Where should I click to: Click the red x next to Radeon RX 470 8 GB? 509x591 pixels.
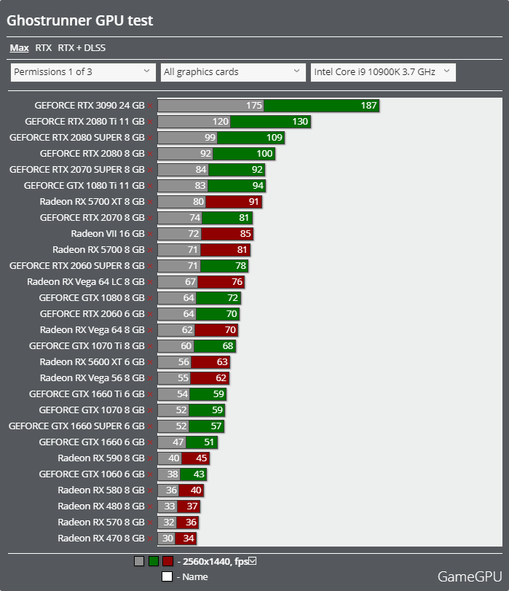click(150, 539)
